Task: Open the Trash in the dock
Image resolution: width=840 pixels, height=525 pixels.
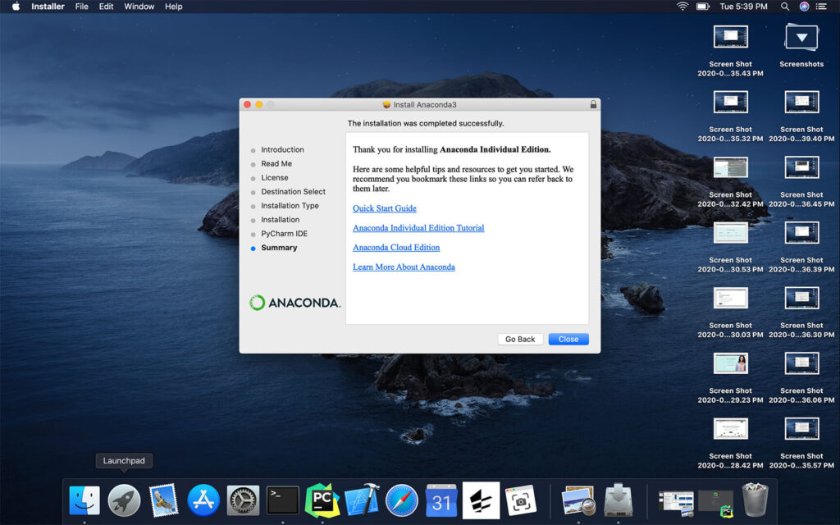Action: pyautogui.click(x=756, y=500)
